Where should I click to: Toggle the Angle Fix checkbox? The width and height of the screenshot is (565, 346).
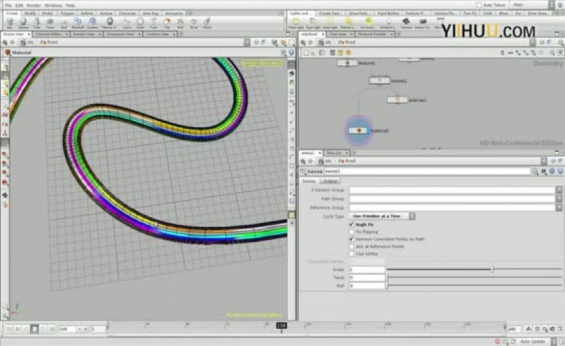[x=351, y=224]
